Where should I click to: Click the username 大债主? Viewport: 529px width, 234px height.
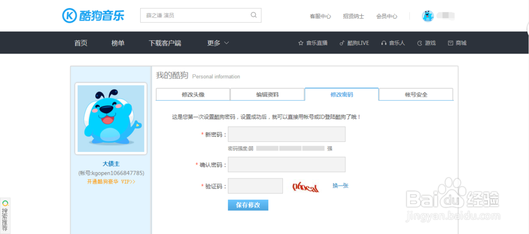(111, 164)
